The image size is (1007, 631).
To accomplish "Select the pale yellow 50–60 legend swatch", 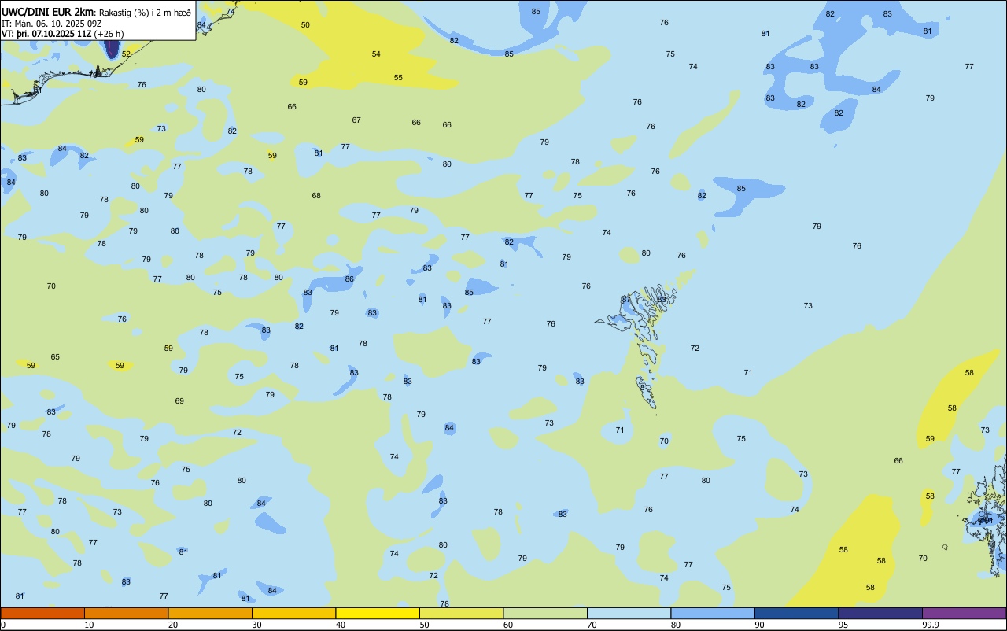I will [x=461, y=613].
